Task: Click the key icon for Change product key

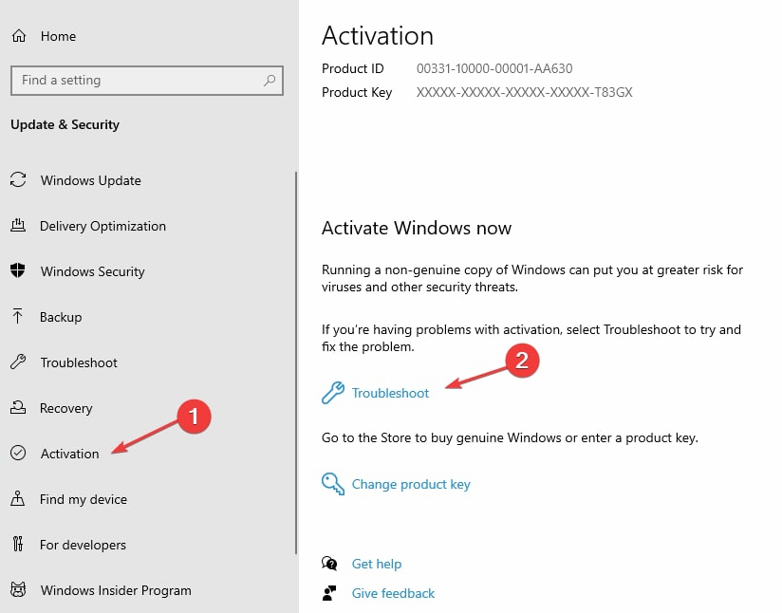Action: coord(333,484)
